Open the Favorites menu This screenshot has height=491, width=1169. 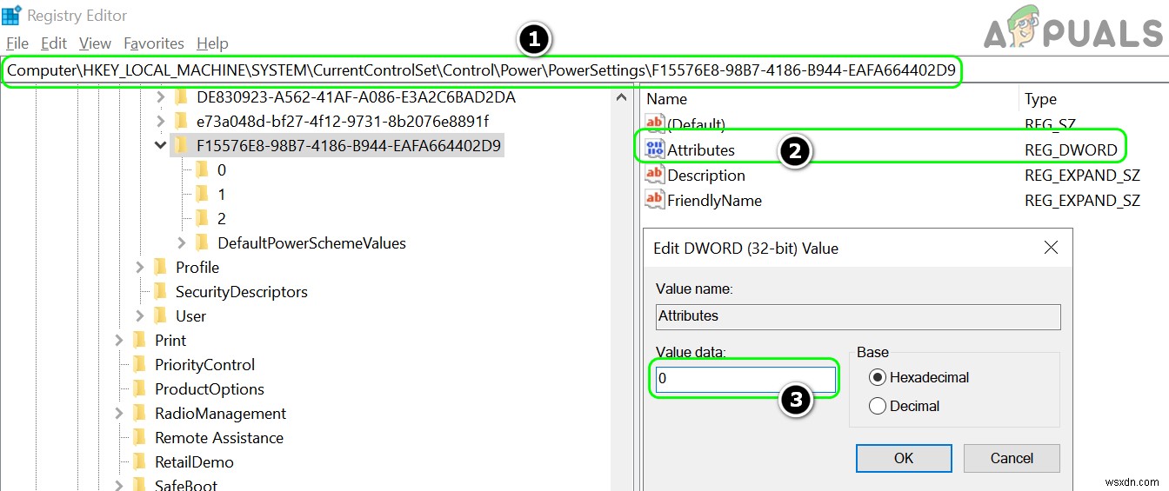point(154,43)
